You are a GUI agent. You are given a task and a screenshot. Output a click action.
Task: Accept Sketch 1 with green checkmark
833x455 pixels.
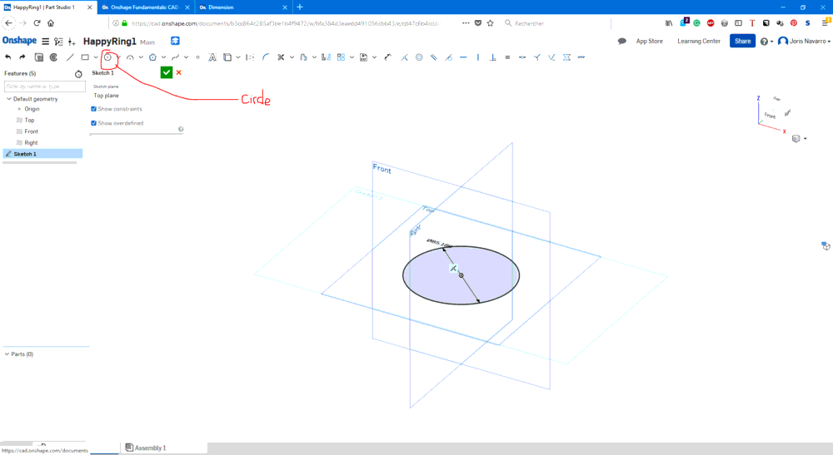pyautogui.click(x=167, y=72)
